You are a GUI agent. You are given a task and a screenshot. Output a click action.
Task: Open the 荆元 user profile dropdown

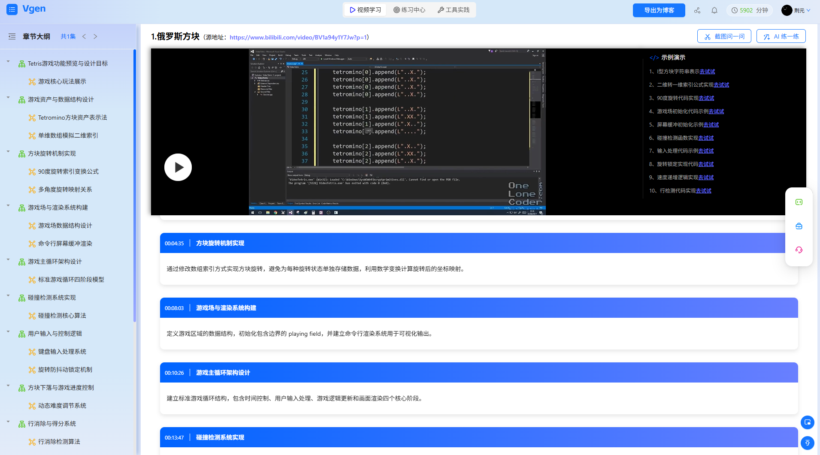click(796, 10)
